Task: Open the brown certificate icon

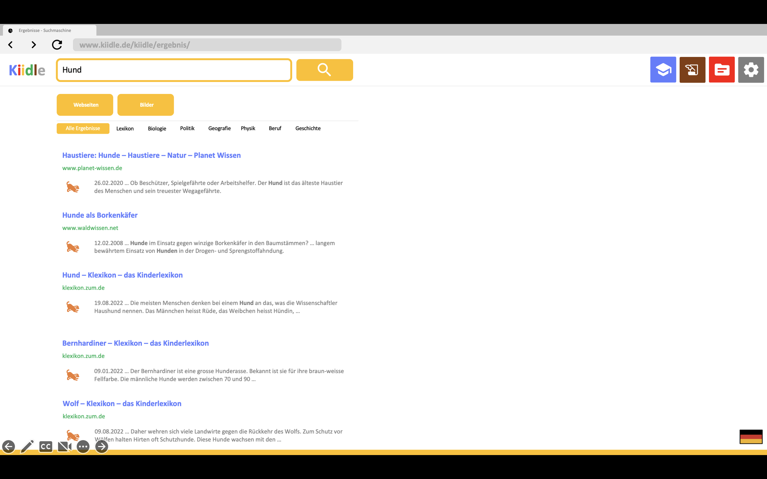Action: 692,70
